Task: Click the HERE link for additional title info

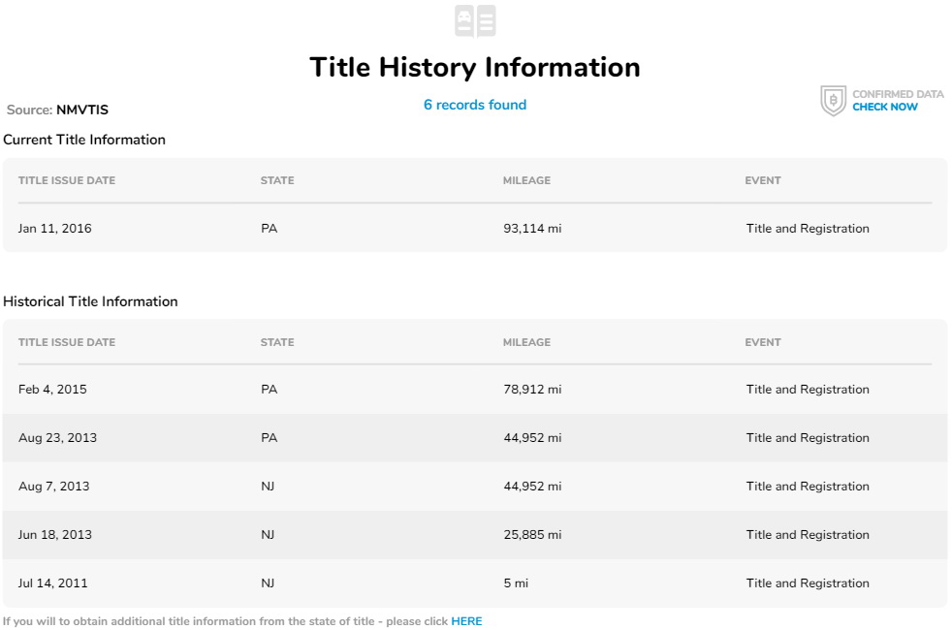Action: (466, 621)
